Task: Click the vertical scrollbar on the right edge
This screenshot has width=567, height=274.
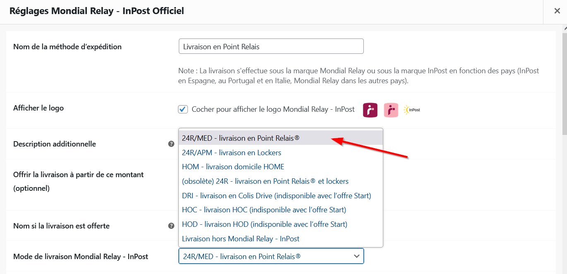Action: tap(564, 83)
